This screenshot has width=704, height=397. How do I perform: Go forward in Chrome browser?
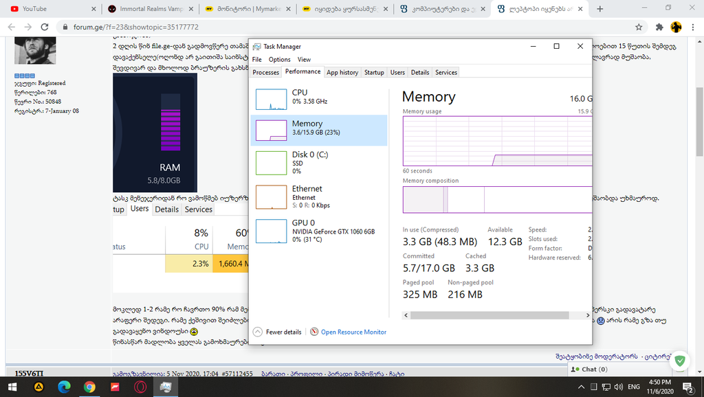(x=27, y=27)
